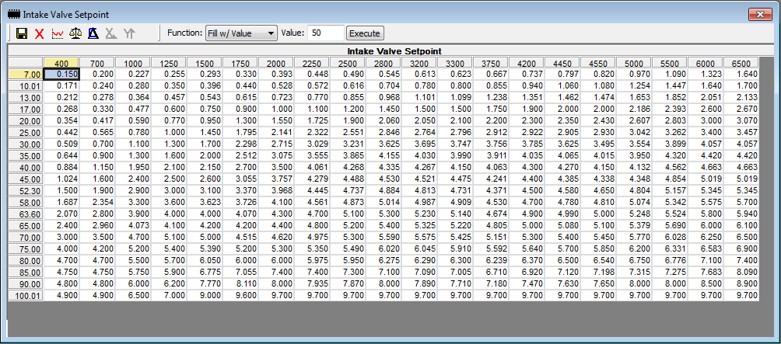The width and height of the screenshot is (781, 344).
Task: Select the 100.01 row header
Action: click(x=26, y=296)
